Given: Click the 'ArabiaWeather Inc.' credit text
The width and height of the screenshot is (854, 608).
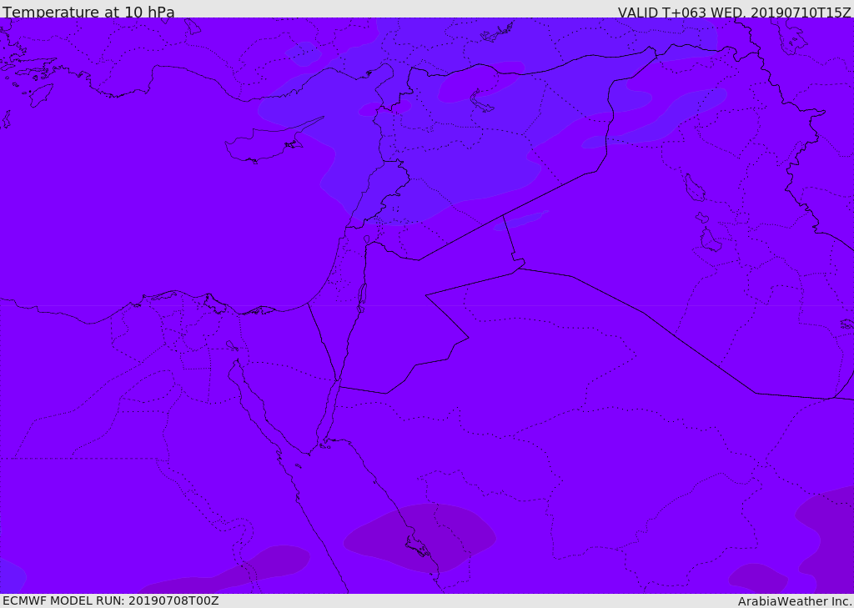Looking at the screenshot, I should (795, 601).
